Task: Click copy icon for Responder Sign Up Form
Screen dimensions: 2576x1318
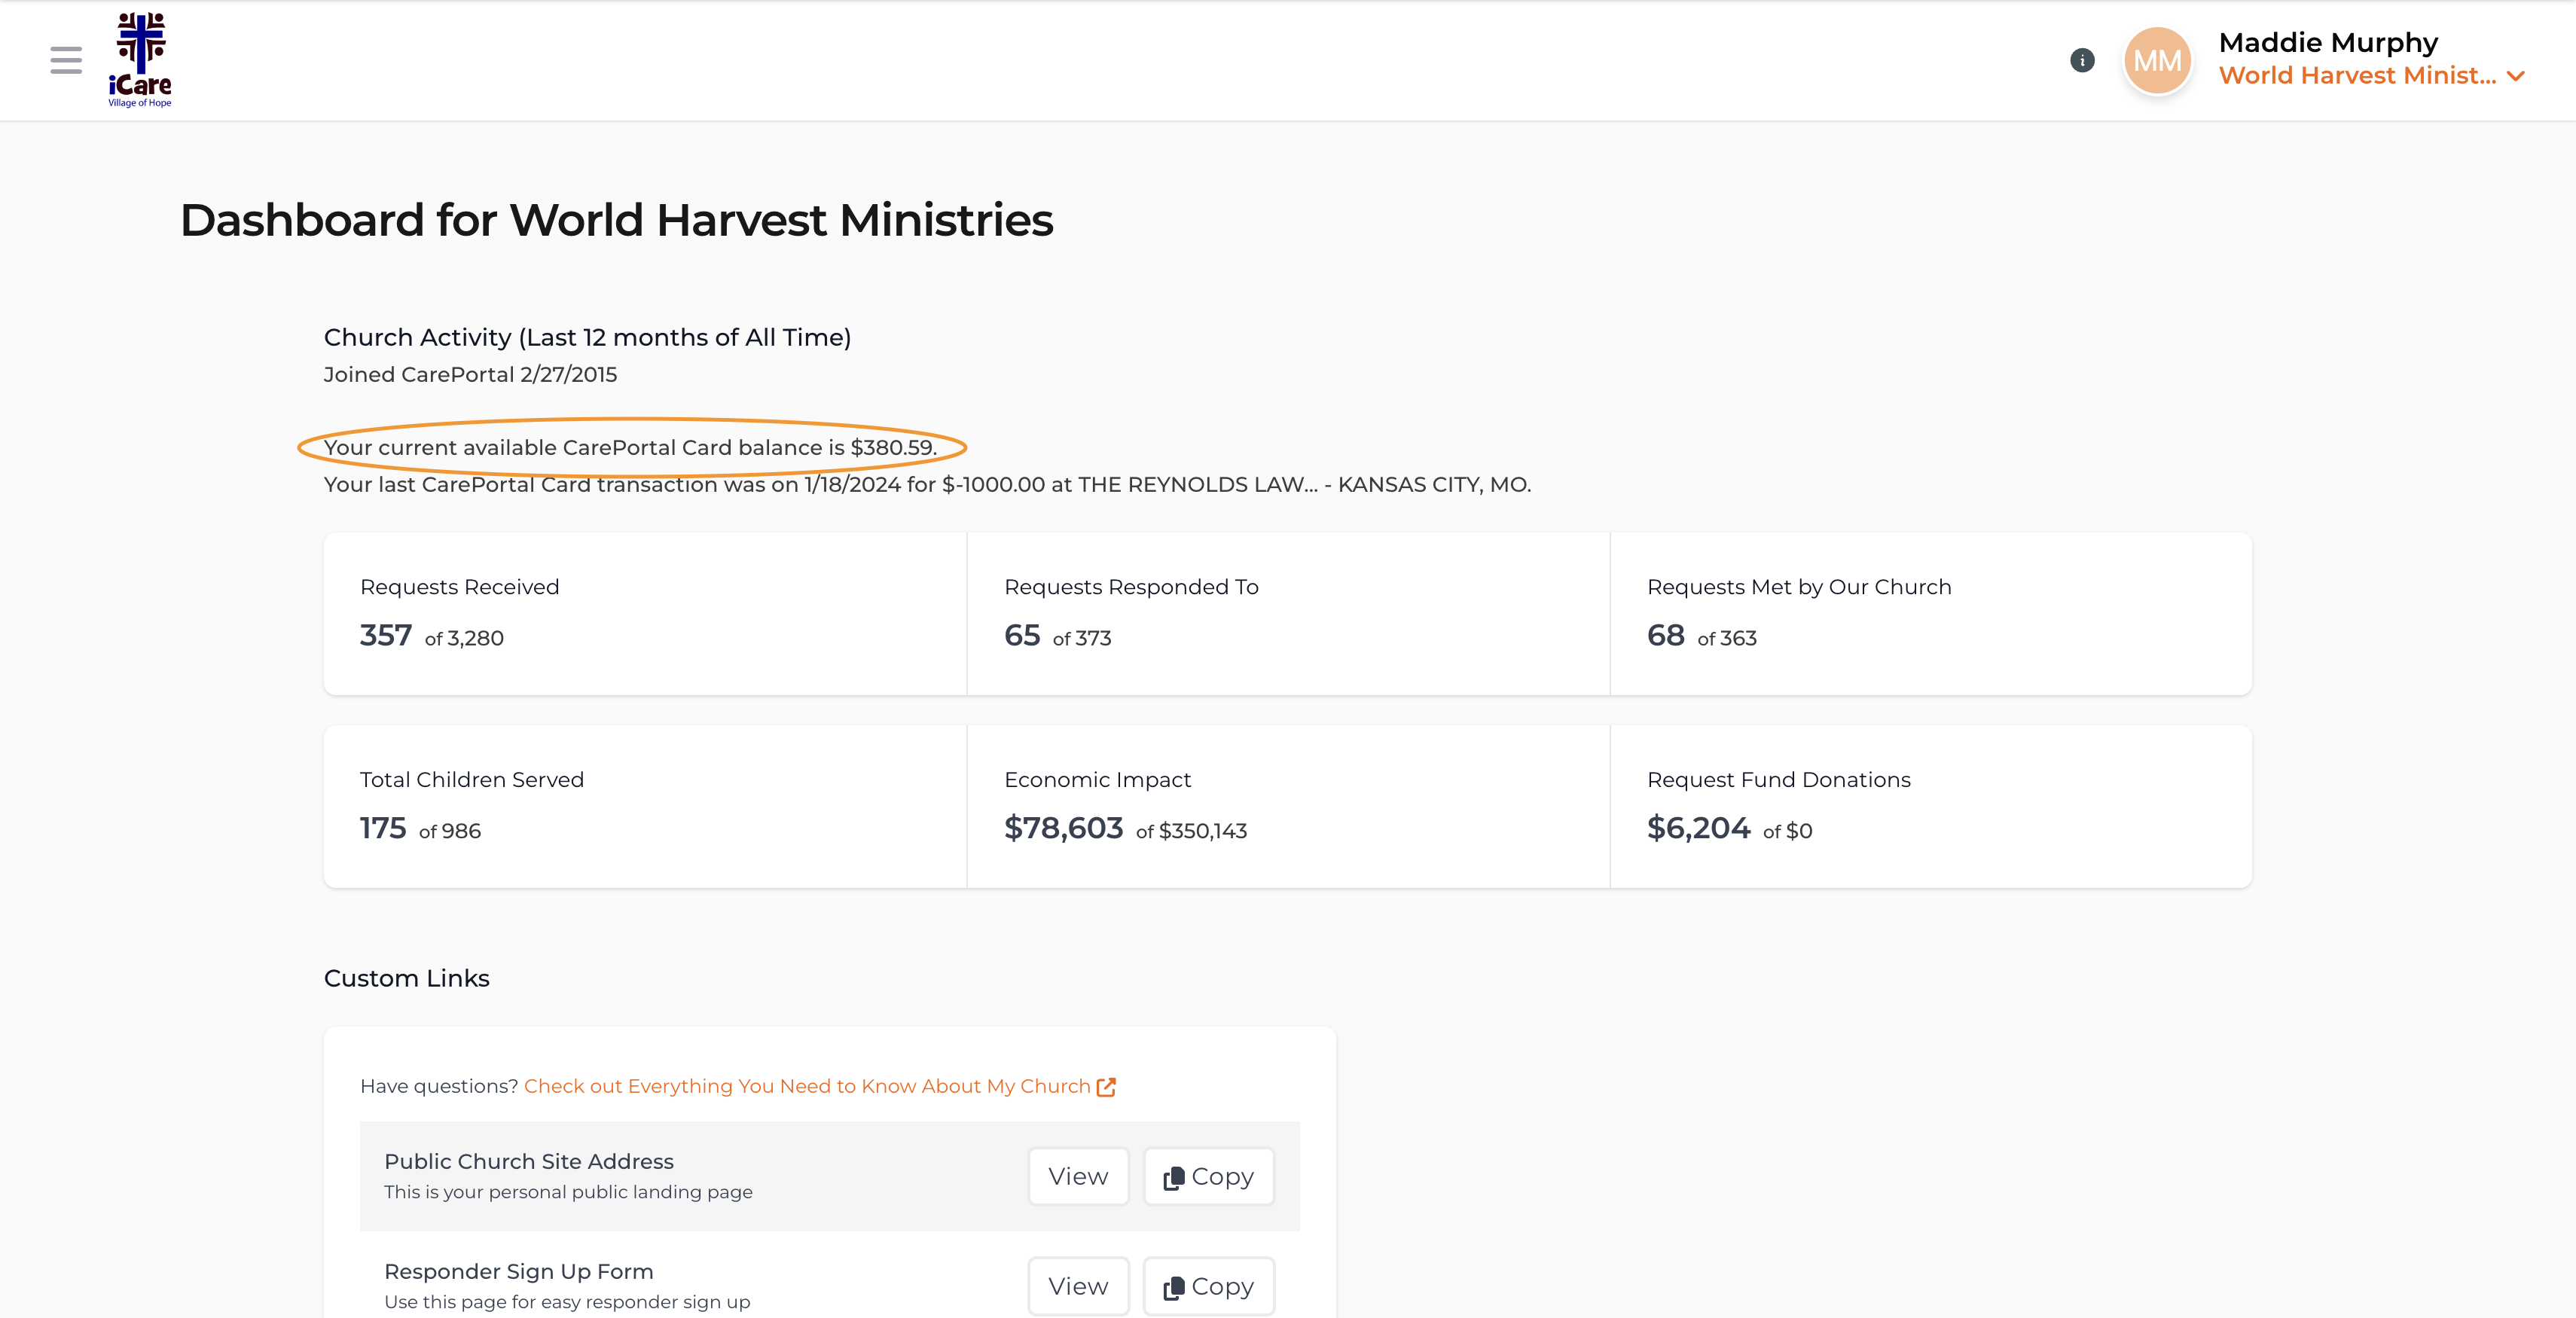Action: pos(1173,1288)
